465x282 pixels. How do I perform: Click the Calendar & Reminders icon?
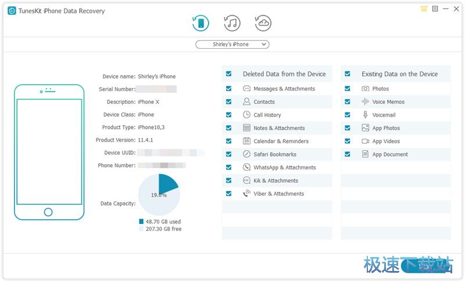tap(246, 141)
